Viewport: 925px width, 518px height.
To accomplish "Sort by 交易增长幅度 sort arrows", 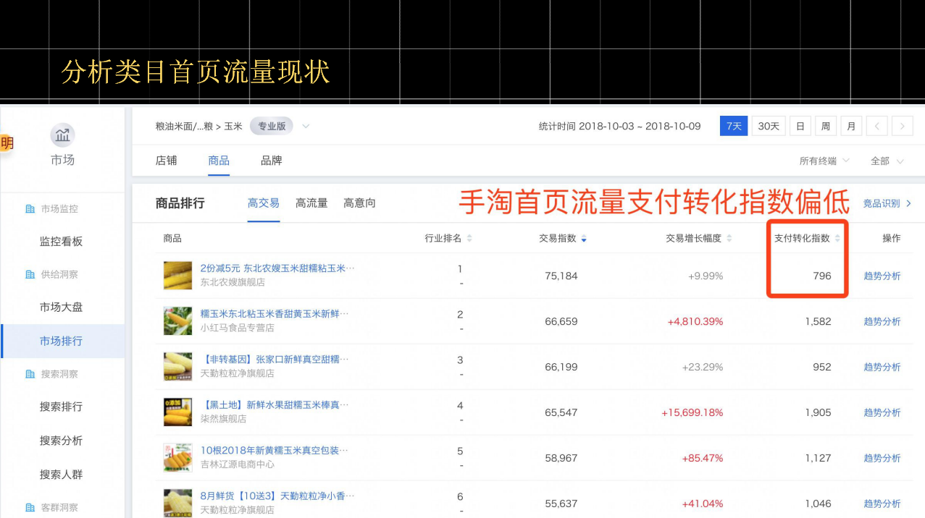I will (729, 238).
